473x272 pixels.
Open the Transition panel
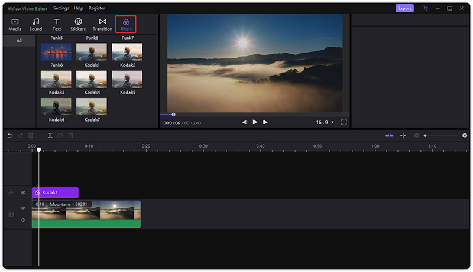click(x=102, y=24)
